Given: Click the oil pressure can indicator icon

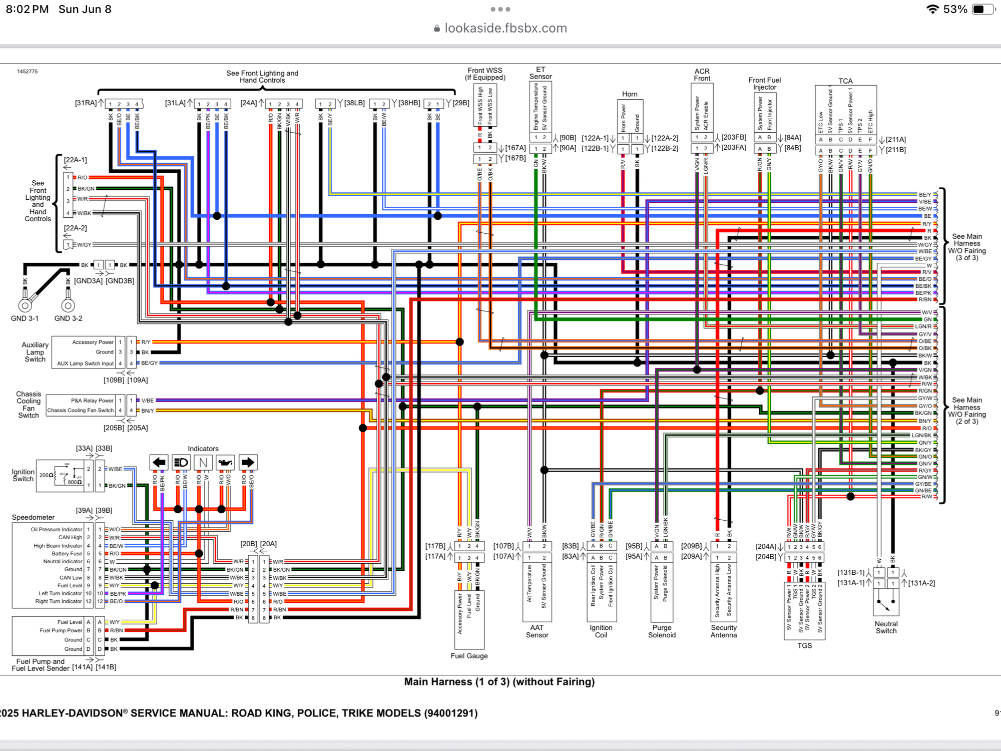Looking at the screenshot, I should pos(225,463).
